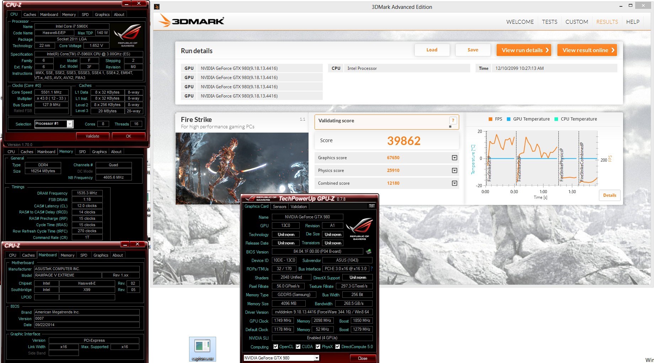Toggle the CPU Temperature legend swatch
The width and height of the screenshot is (654, 363).
click(x=556, y=119)
